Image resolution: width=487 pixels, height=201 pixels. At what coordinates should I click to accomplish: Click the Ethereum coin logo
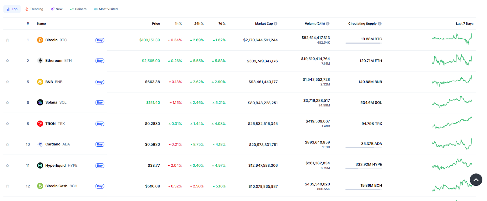(40, 61)
